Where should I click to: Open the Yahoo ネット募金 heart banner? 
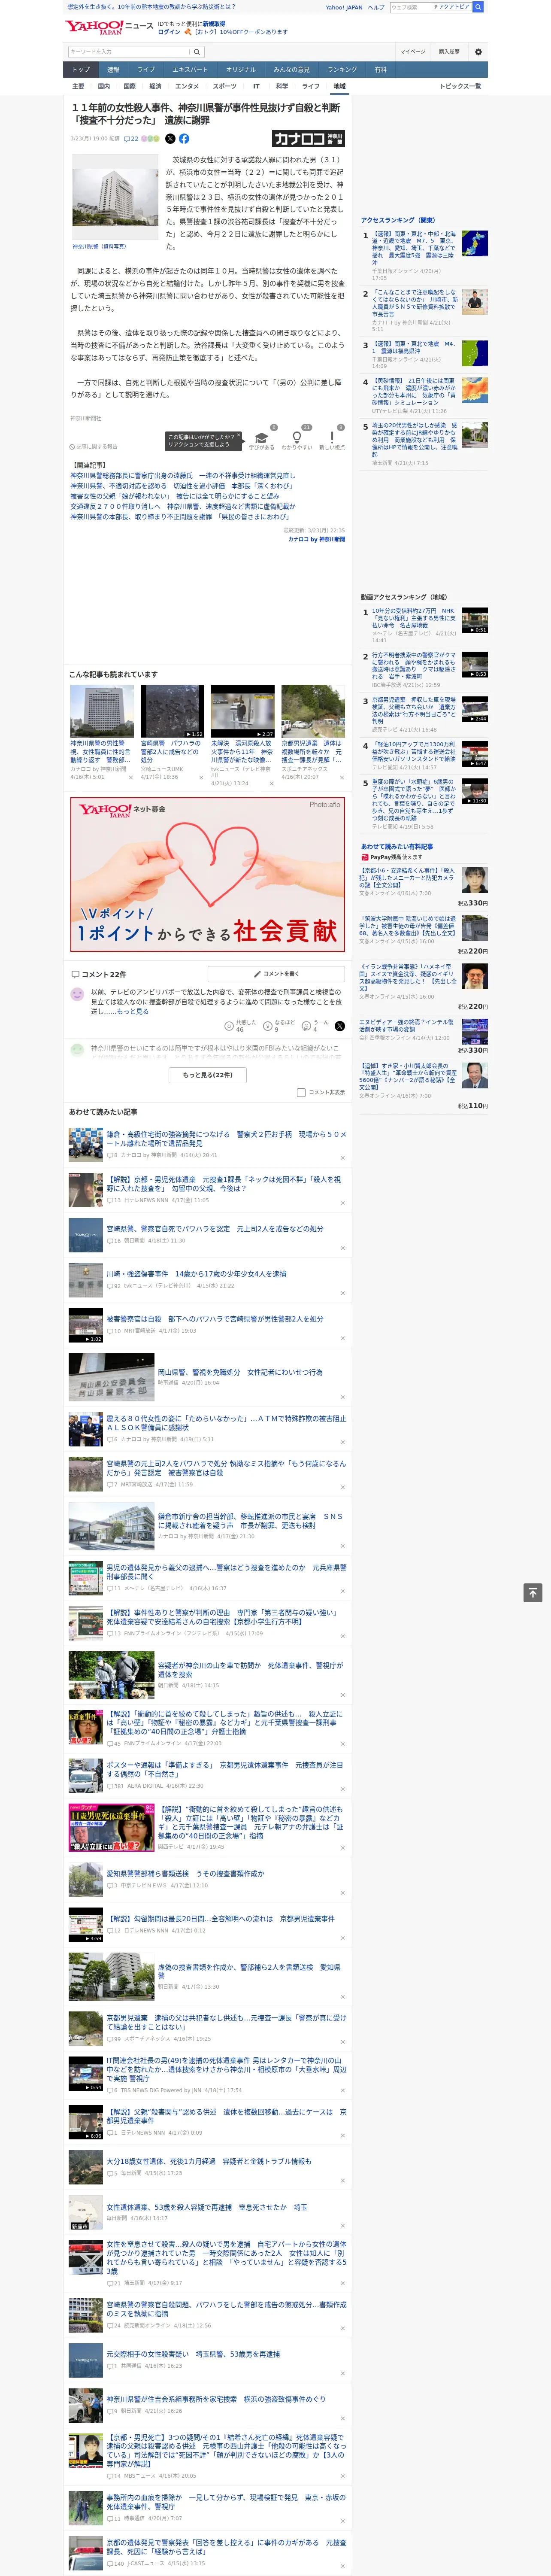[207, 875]
